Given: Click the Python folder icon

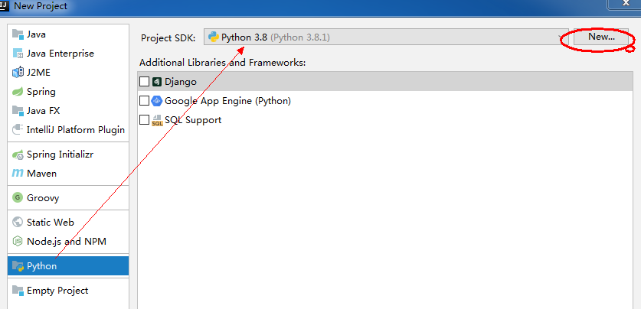Looking at the screenshot, I should click(18, 266).
